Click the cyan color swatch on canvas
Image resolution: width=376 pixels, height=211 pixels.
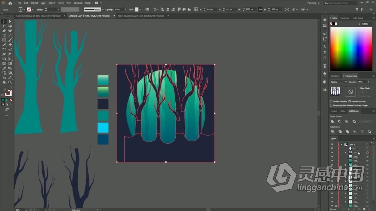[103, 128]
